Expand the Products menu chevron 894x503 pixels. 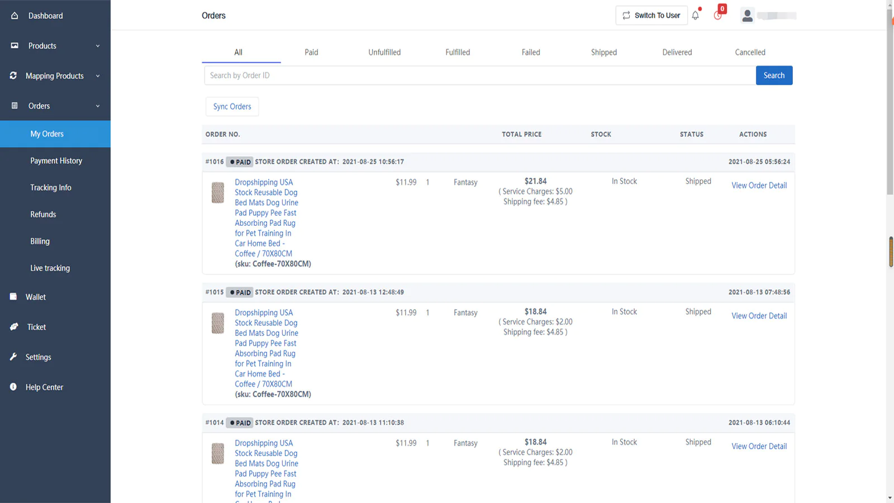click(98, 46)
